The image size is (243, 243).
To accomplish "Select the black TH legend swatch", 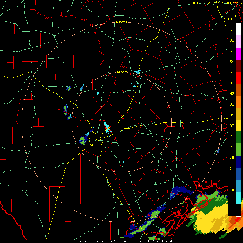I will pyautogui.click(x=238, y=210).
